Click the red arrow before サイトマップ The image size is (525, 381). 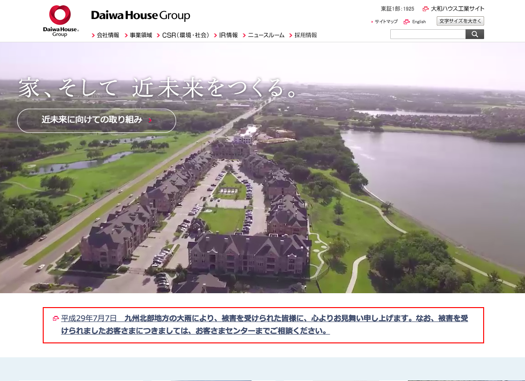372,21
